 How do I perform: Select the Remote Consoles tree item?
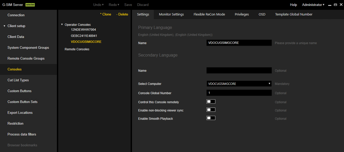[77, 49]
